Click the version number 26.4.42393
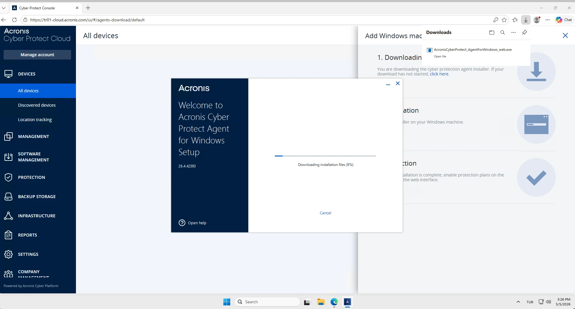Image resolution: width=575 pixels, height=309 pixels. [187, 166]
